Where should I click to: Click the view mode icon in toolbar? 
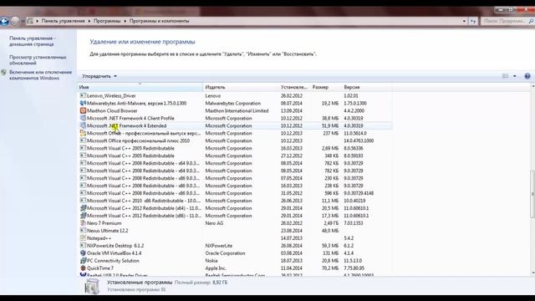pos(505,76)
